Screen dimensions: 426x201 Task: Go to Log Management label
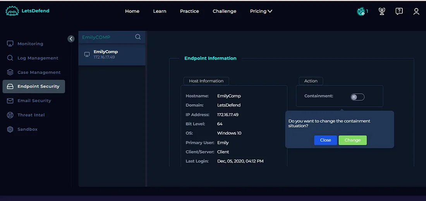tap(38, 58)
